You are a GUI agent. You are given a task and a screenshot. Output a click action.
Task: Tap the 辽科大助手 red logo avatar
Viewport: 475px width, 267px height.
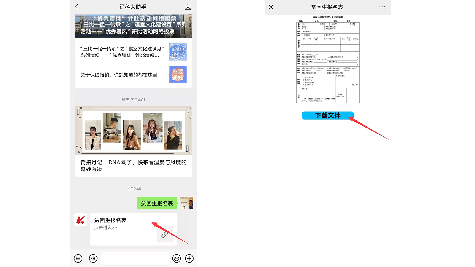(80, 220)
